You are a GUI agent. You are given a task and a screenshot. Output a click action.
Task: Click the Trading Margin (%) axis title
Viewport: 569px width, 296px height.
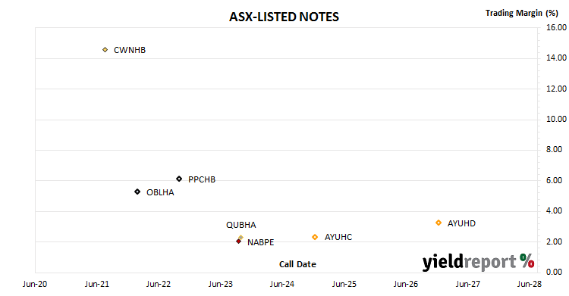tap(522, 13)
